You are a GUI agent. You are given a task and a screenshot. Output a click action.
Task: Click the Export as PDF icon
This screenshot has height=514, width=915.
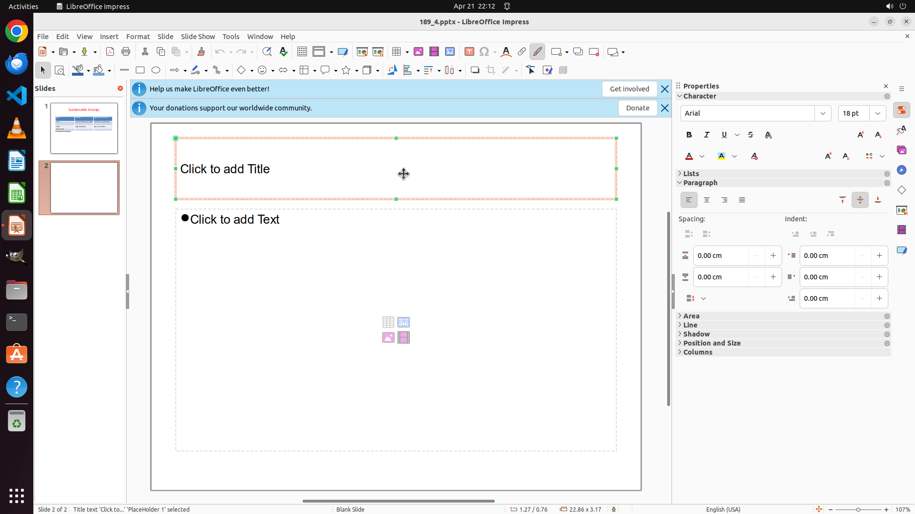[x=110, y=52]
